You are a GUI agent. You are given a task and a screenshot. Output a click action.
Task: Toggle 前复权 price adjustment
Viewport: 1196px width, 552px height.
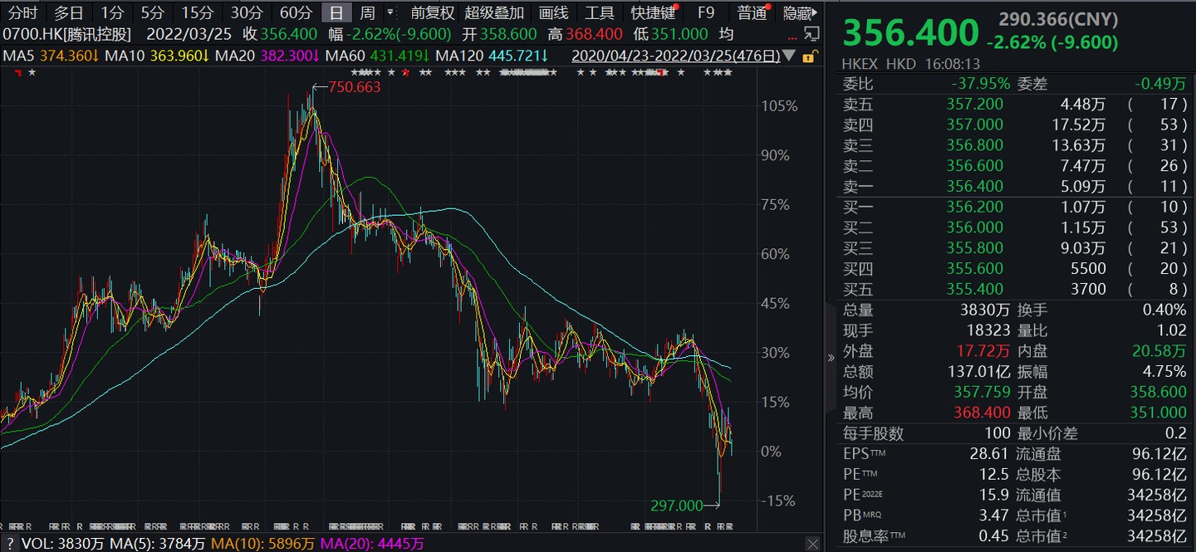click(433, 12)
